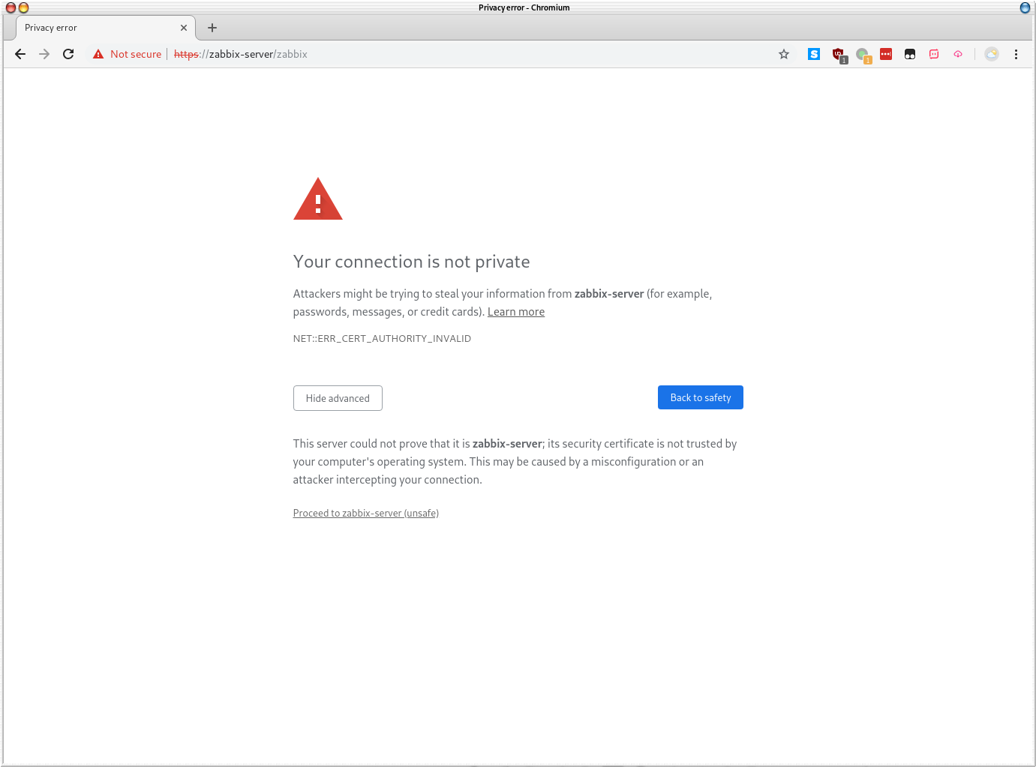Click the red close button in title bar
The height and width of the screenshot is (767, 1036).
click(x=11, y=7)
